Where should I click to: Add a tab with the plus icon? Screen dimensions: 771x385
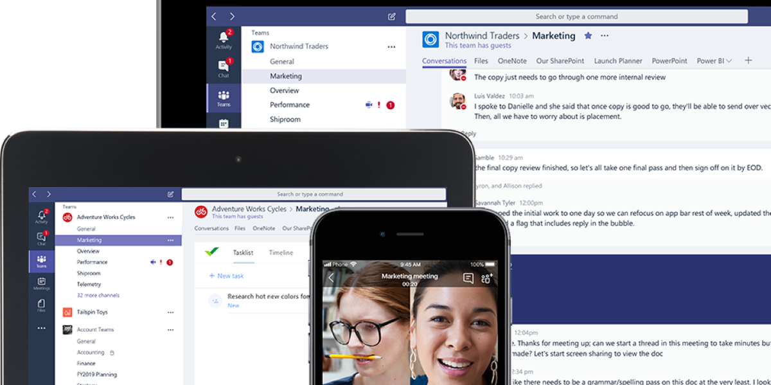[748, 60]
